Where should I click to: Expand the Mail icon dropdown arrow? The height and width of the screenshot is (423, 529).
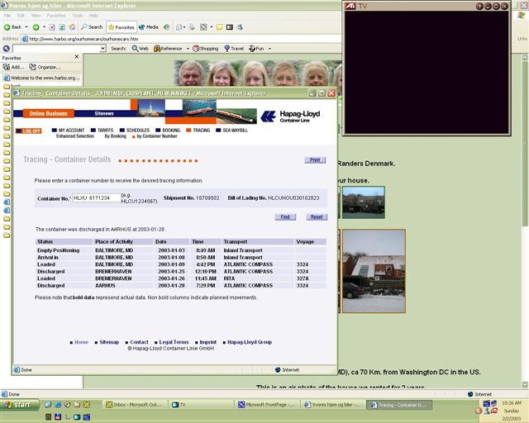tap(184, 27)
